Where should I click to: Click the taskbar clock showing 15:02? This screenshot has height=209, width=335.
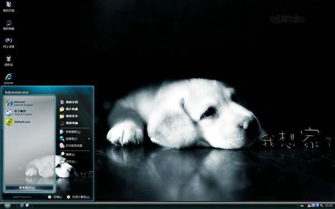click(x=329, y=206)
